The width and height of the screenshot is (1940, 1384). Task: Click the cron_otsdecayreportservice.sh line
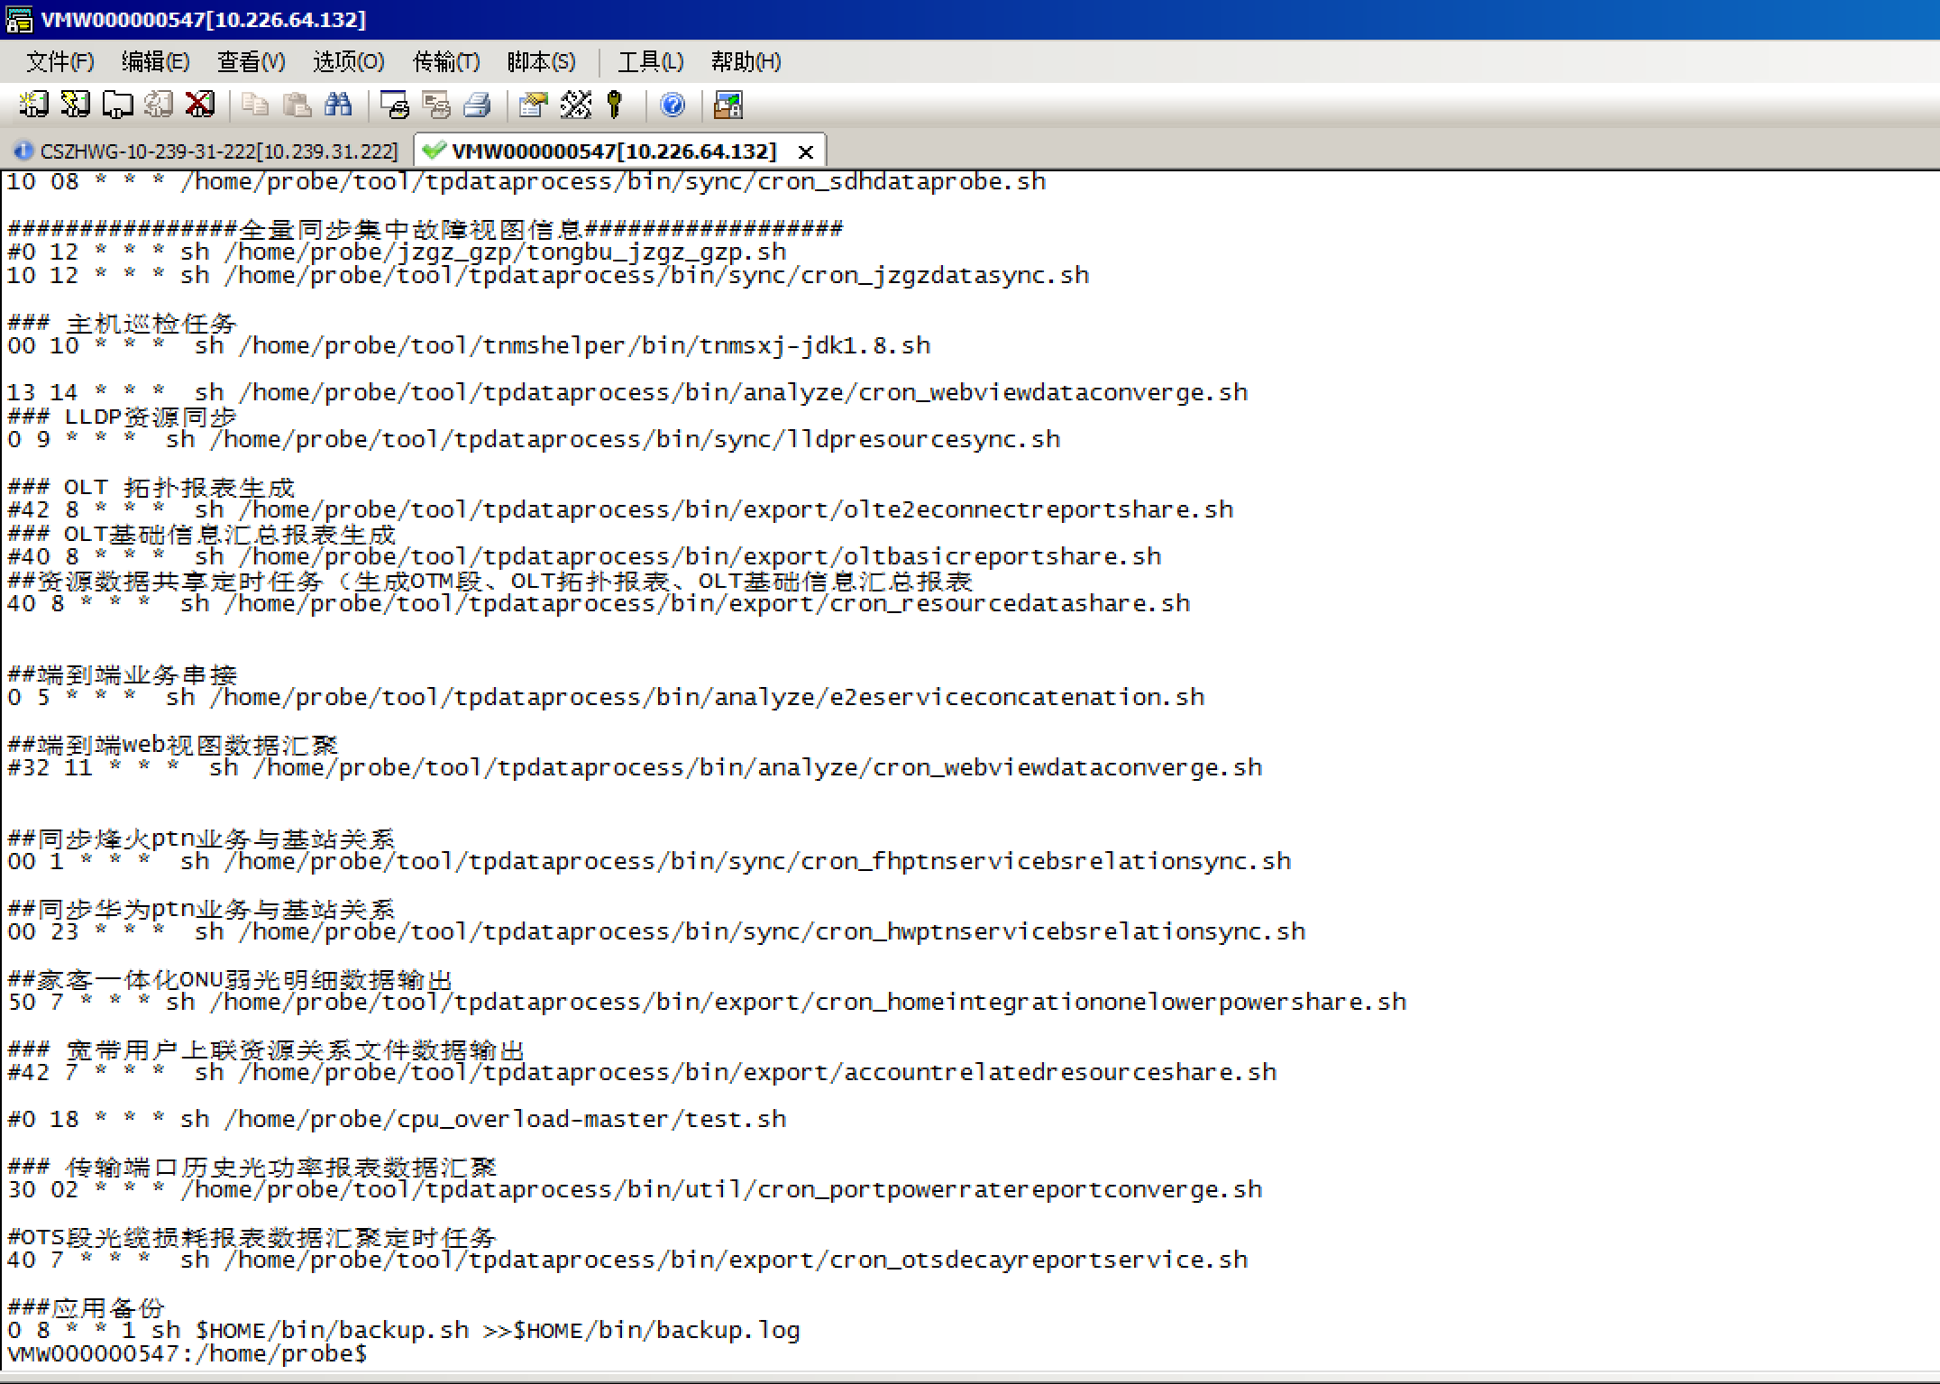pos(627,1260)
